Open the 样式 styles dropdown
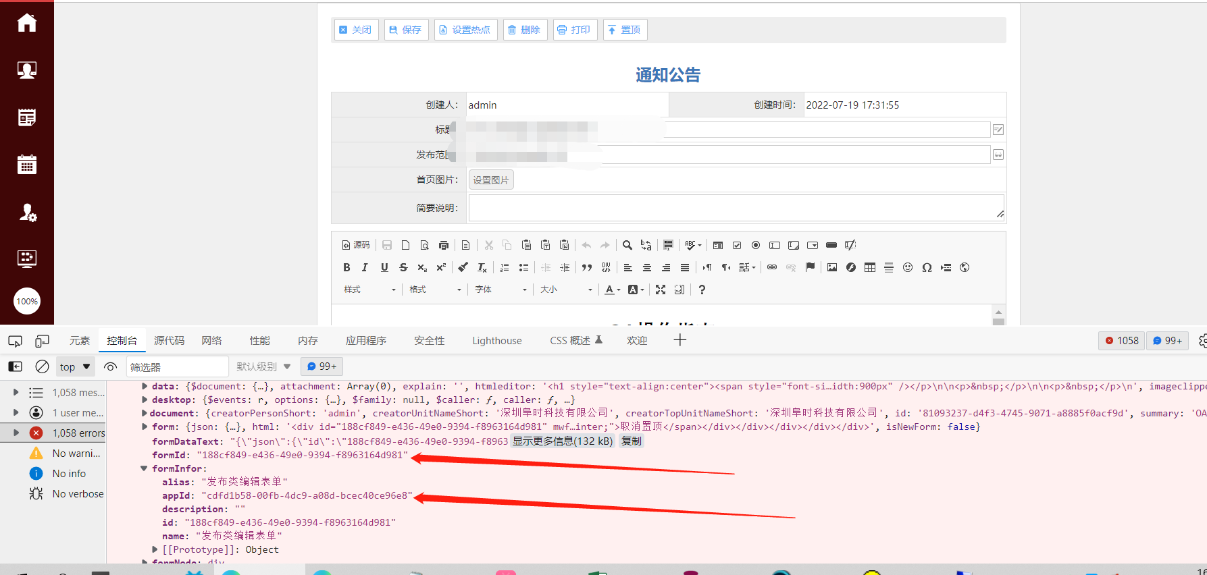The width and height of the screenshot is (1207, 575). click(x=370, y=290)
